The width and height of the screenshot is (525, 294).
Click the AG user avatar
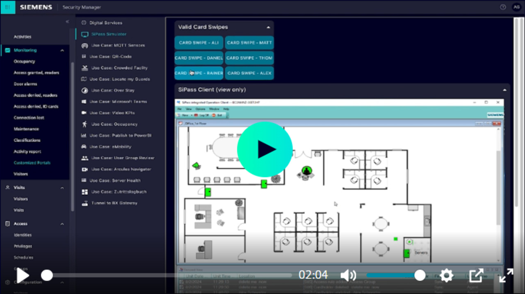click(x=516, y=7)
